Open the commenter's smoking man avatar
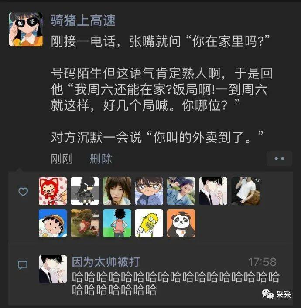301x308 pixels. pos(53,269)
